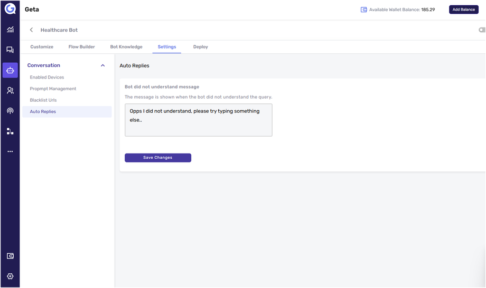Open the wallet icon in sidebar
Viewport: 486px width, 288px height.
(10, 256)
